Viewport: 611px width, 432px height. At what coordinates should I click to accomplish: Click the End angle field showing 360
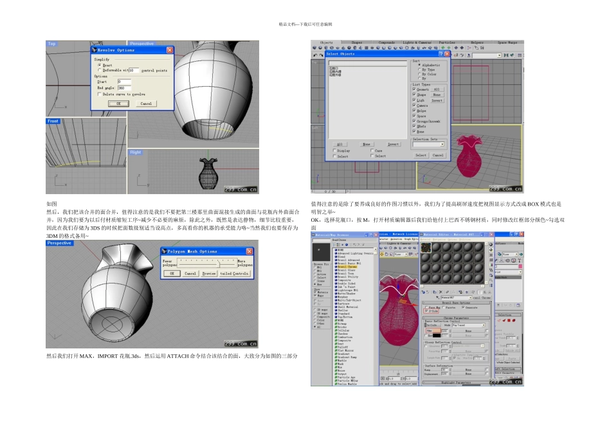(124, 88)
